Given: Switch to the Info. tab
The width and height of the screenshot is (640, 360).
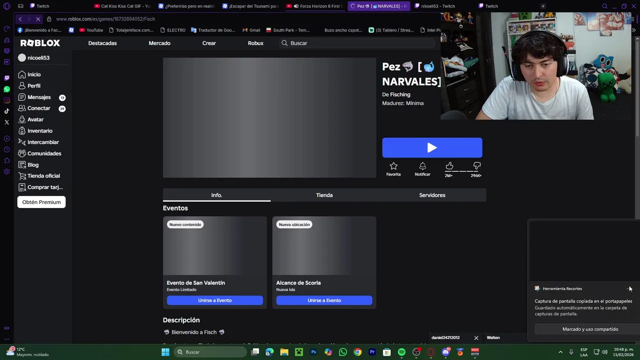Looking at the screenshot, I should click(216, 195).
